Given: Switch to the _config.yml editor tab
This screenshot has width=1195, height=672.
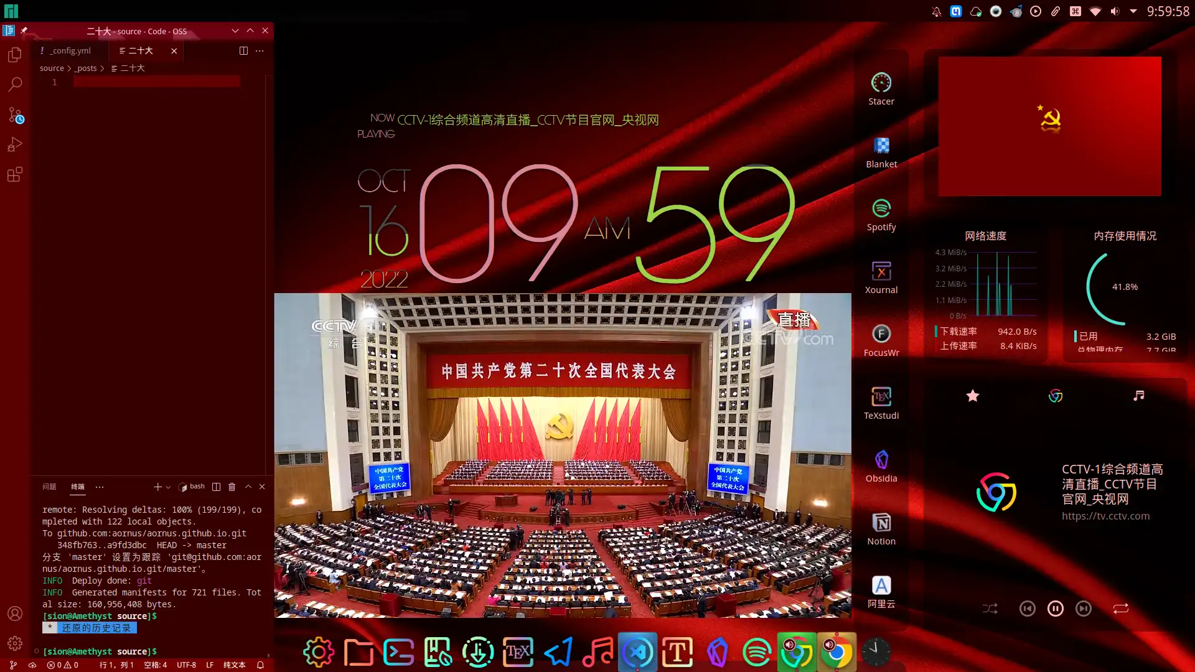Looking at the screenshot, I should click(71, 51).
